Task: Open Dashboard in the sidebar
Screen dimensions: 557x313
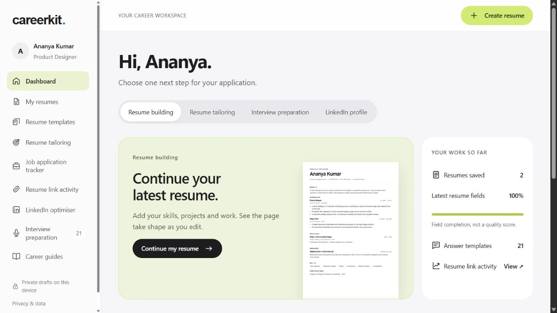Action: coord(48,81)
